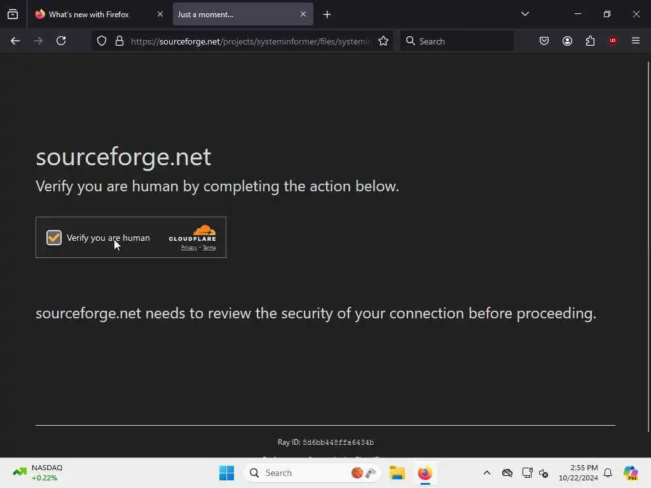Open the tracking protection shield icon
Viewport: 651px width, 488px height.
pyautogui.click(x=102, y=41)
